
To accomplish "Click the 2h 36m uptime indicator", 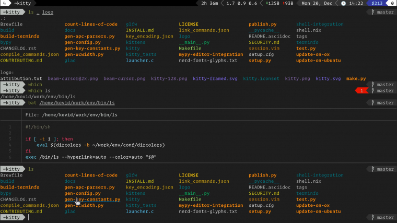I will click(x=209, y=3).
